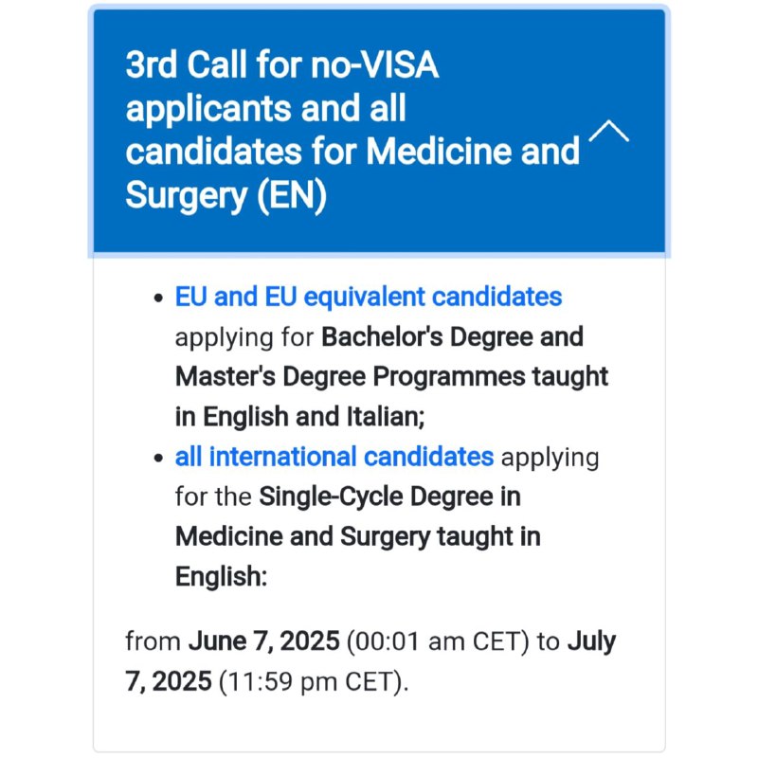Click the first bullet point marker
The height and width of the screenshot is (758, 758).
158,298
